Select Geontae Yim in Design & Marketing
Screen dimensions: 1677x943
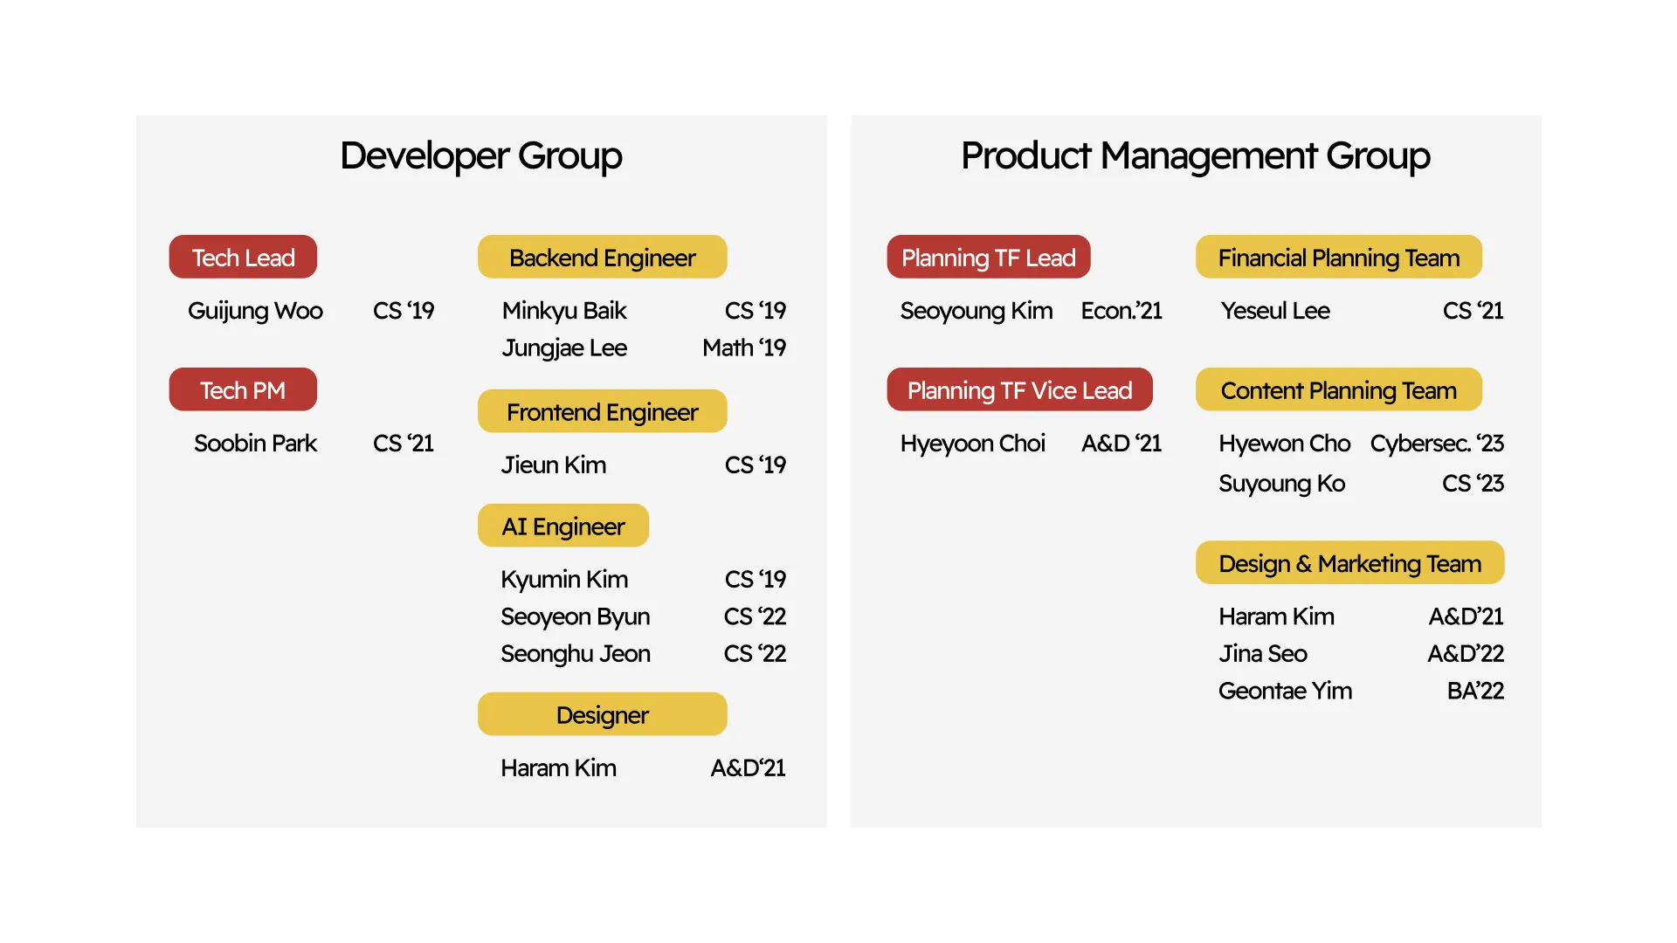tap(1285, 691)
